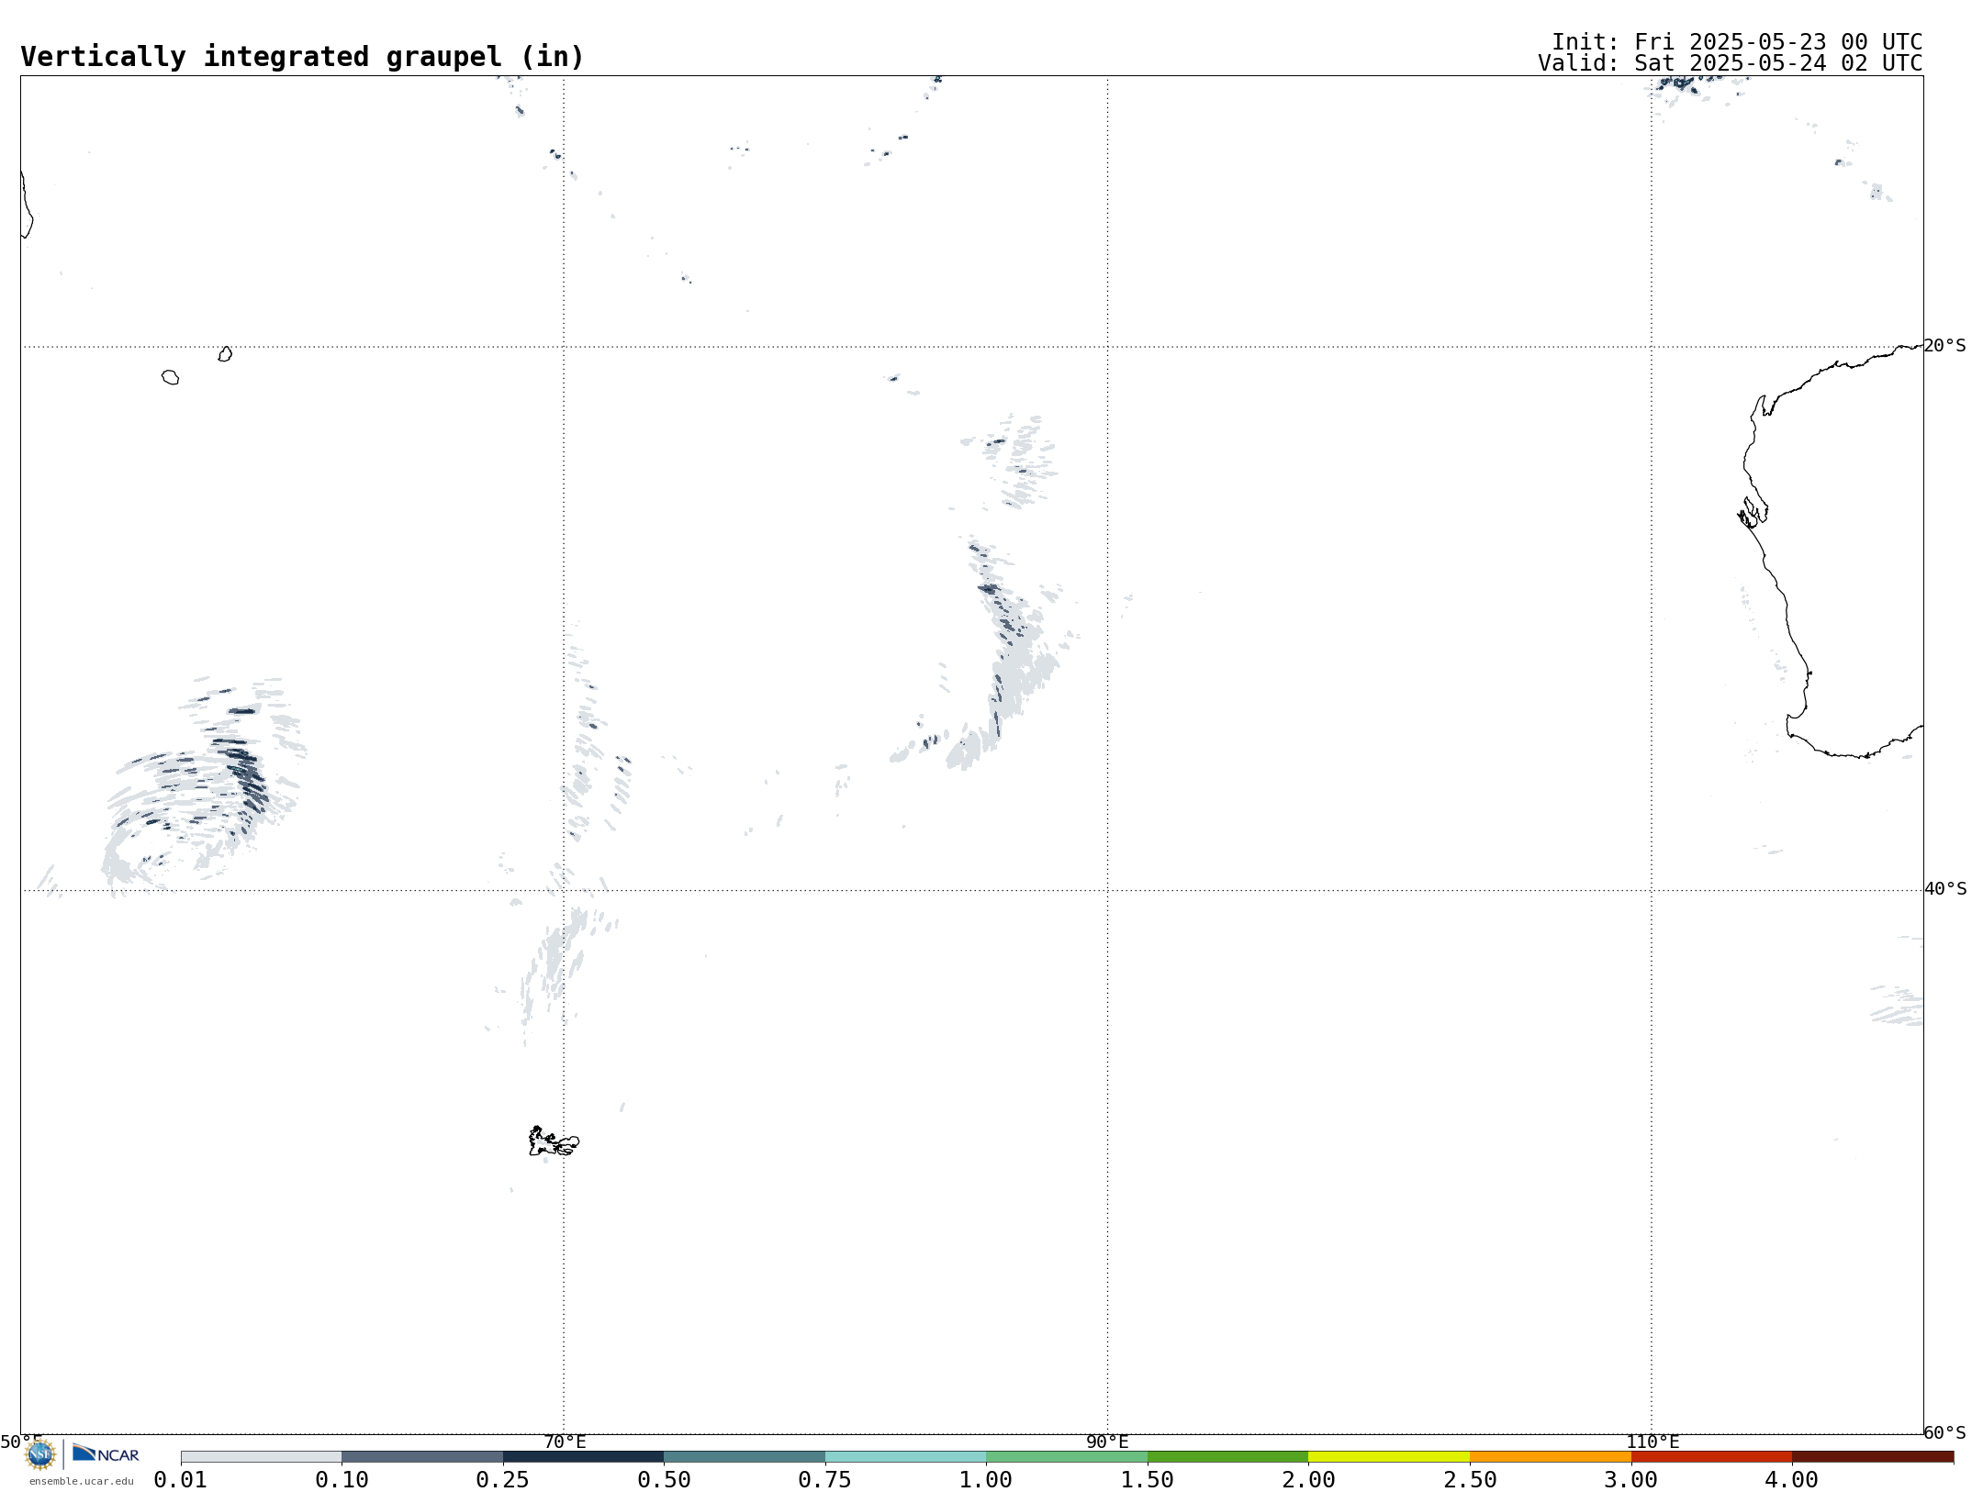Select the teal 0.50 color swatch
The height and width of the screenshot is (1492, 1983).
[745, 1457]
